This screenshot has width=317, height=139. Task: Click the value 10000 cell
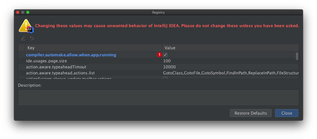pos(169,67)
